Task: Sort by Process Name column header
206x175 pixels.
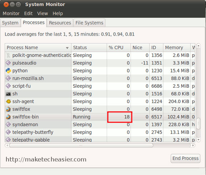Action: click(38, 47)
